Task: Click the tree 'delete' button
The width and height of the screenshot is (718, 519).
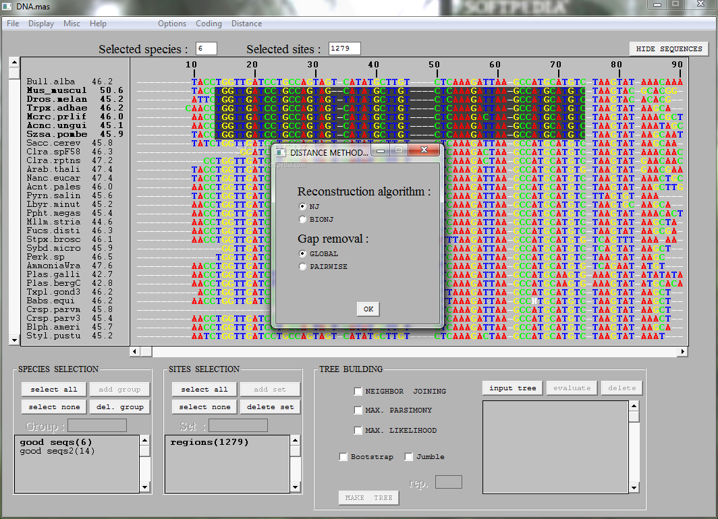Action: (622, 388)
